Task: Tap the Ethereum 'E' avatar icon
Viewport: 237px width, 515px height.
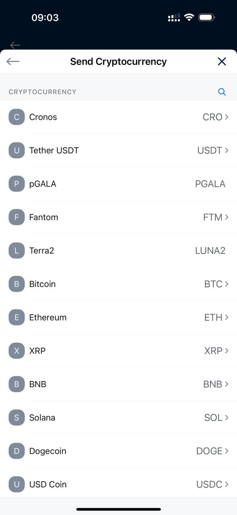Action: coord(16,317)
